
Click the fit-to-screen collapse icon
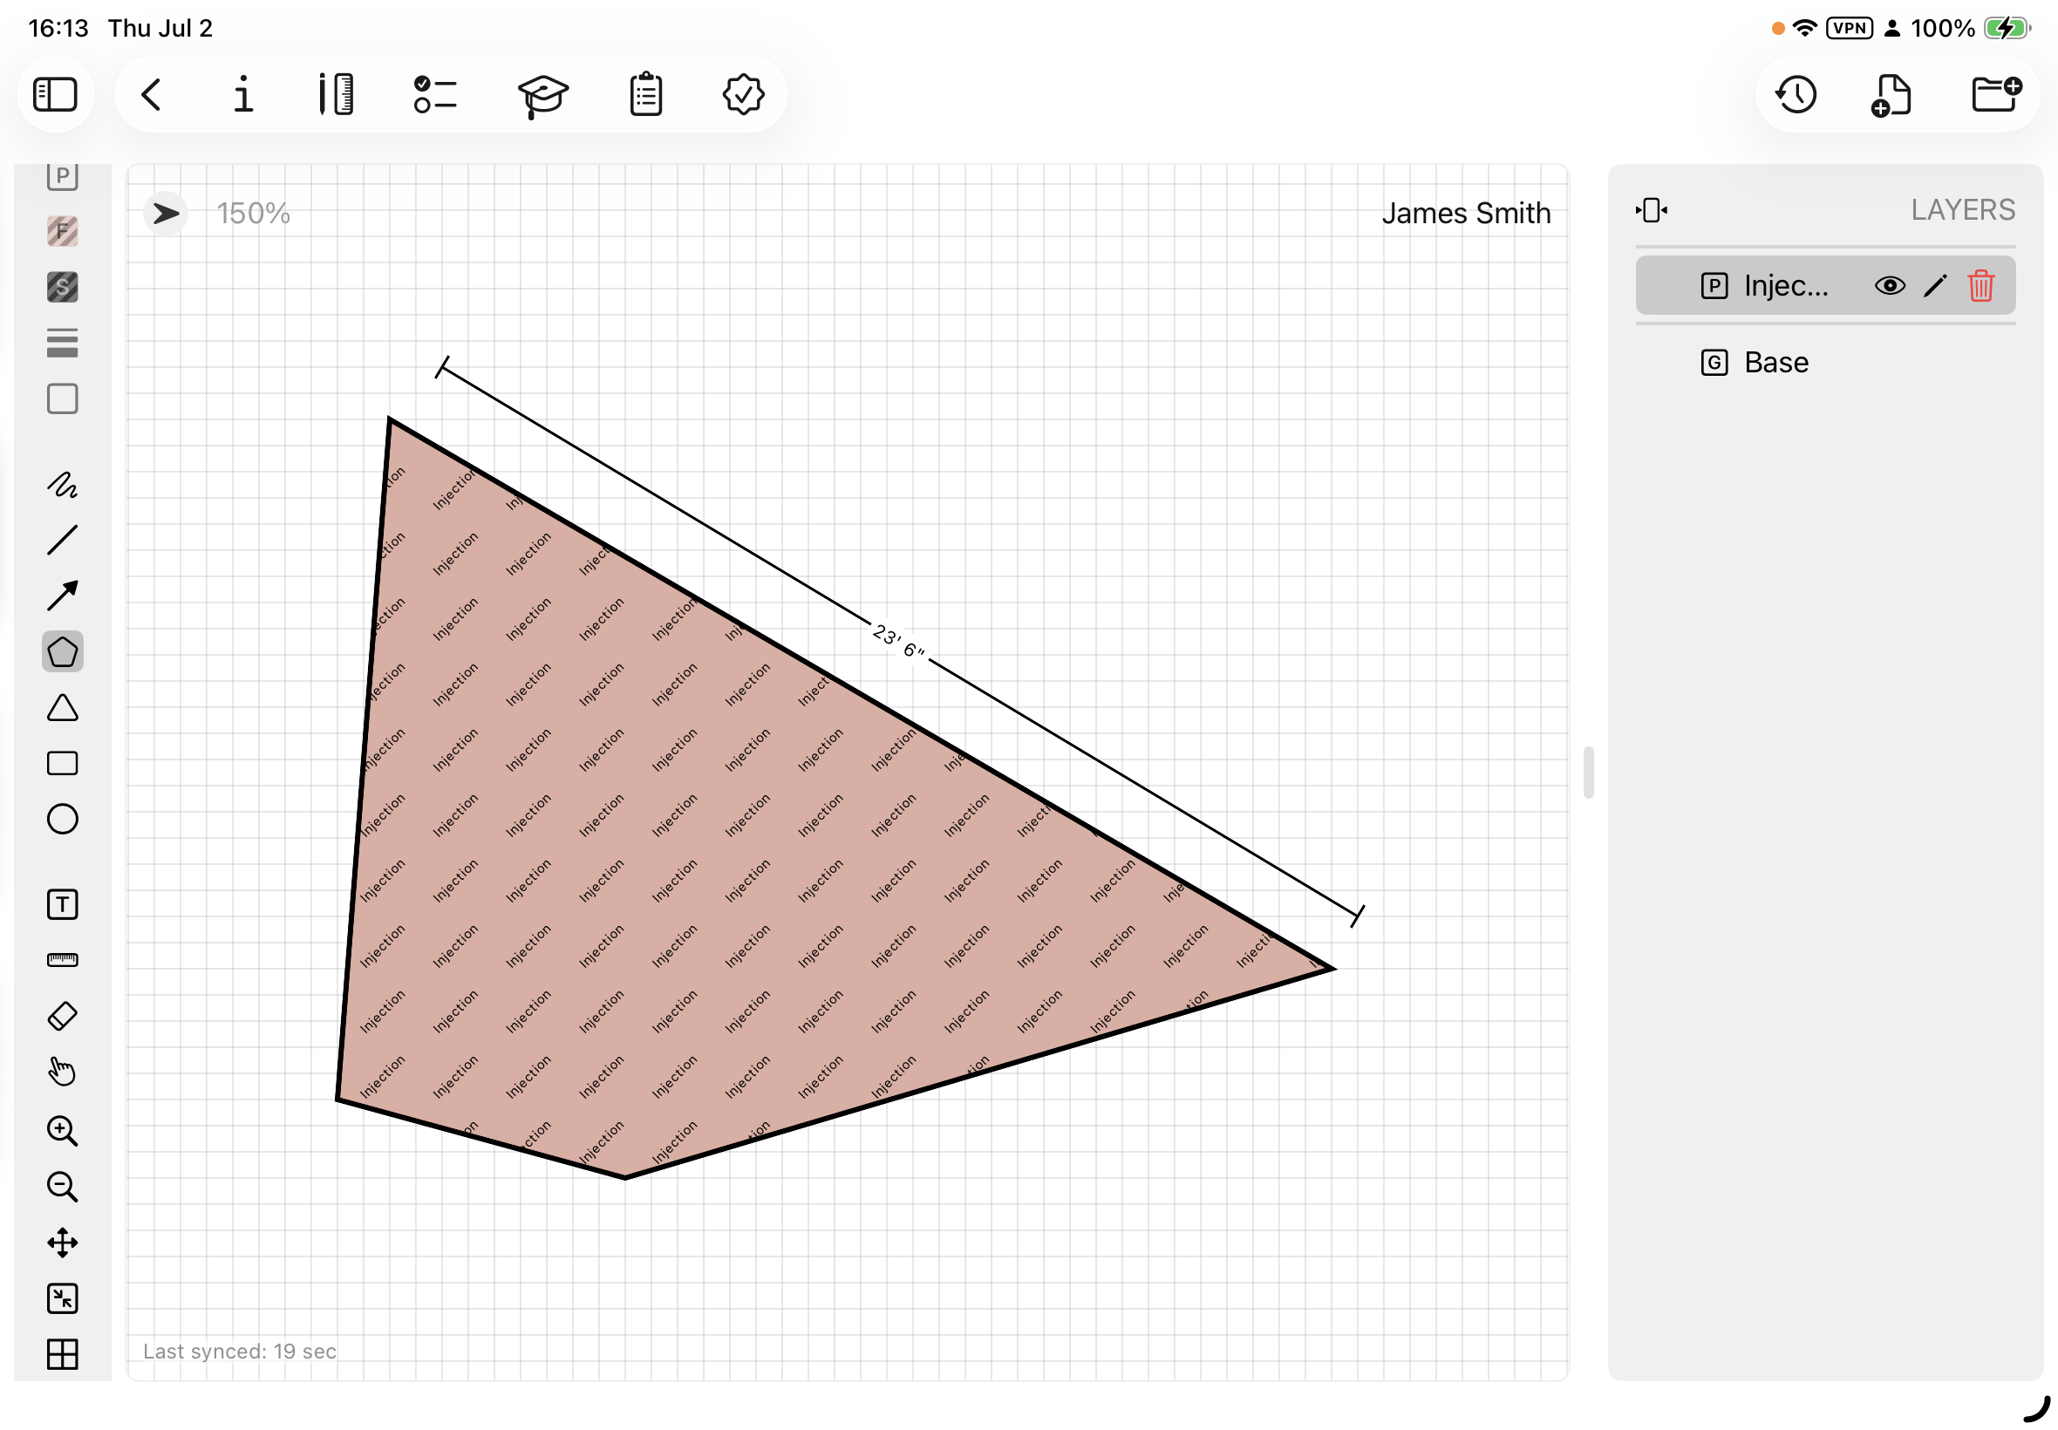pos(63,1298)
